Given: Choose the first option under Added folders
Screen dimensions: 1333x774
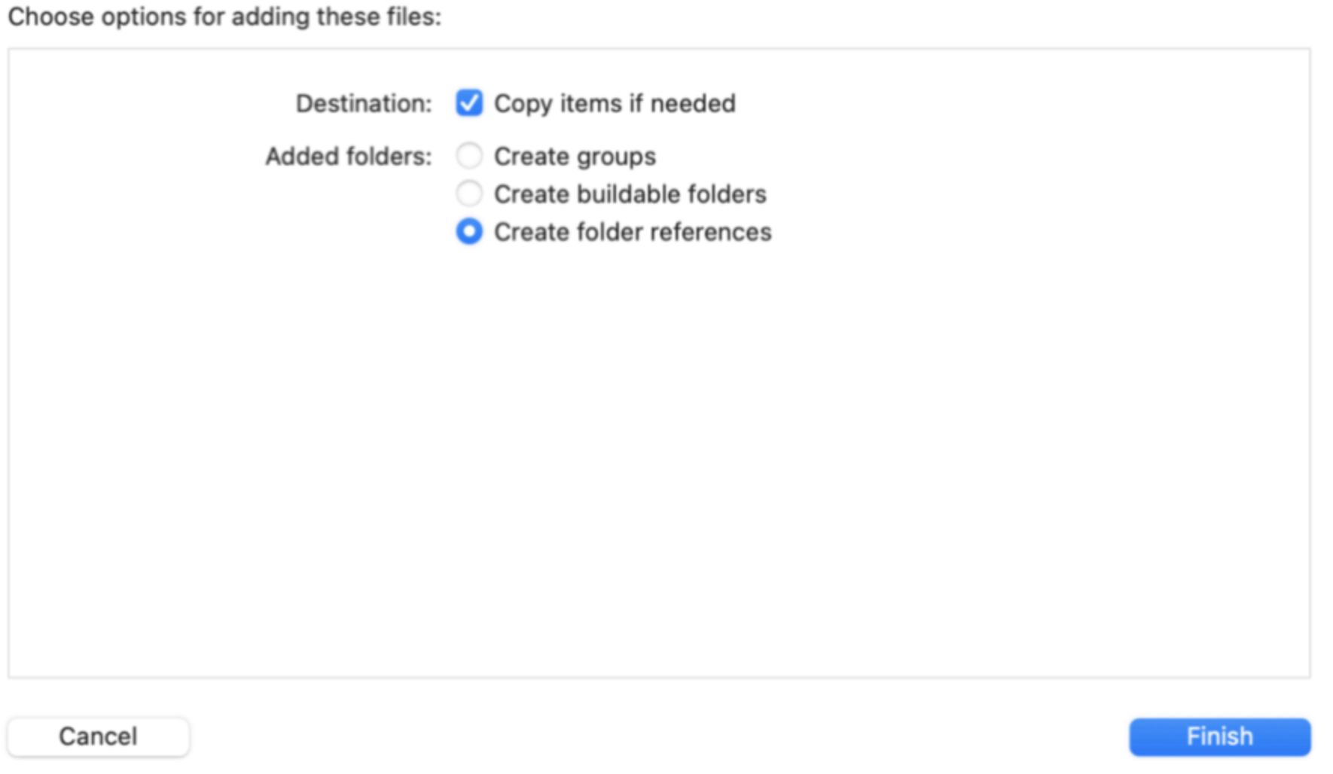Looking at the screenshot, I should [469, 156].
